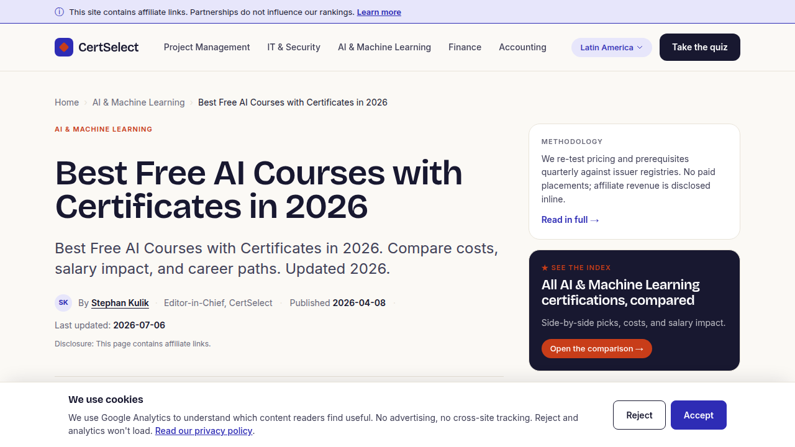Image resolution: width=795 pixels, height=447 pixels.
Task: Follow the Read in full methodology link
Action: [x=570, y=220]
